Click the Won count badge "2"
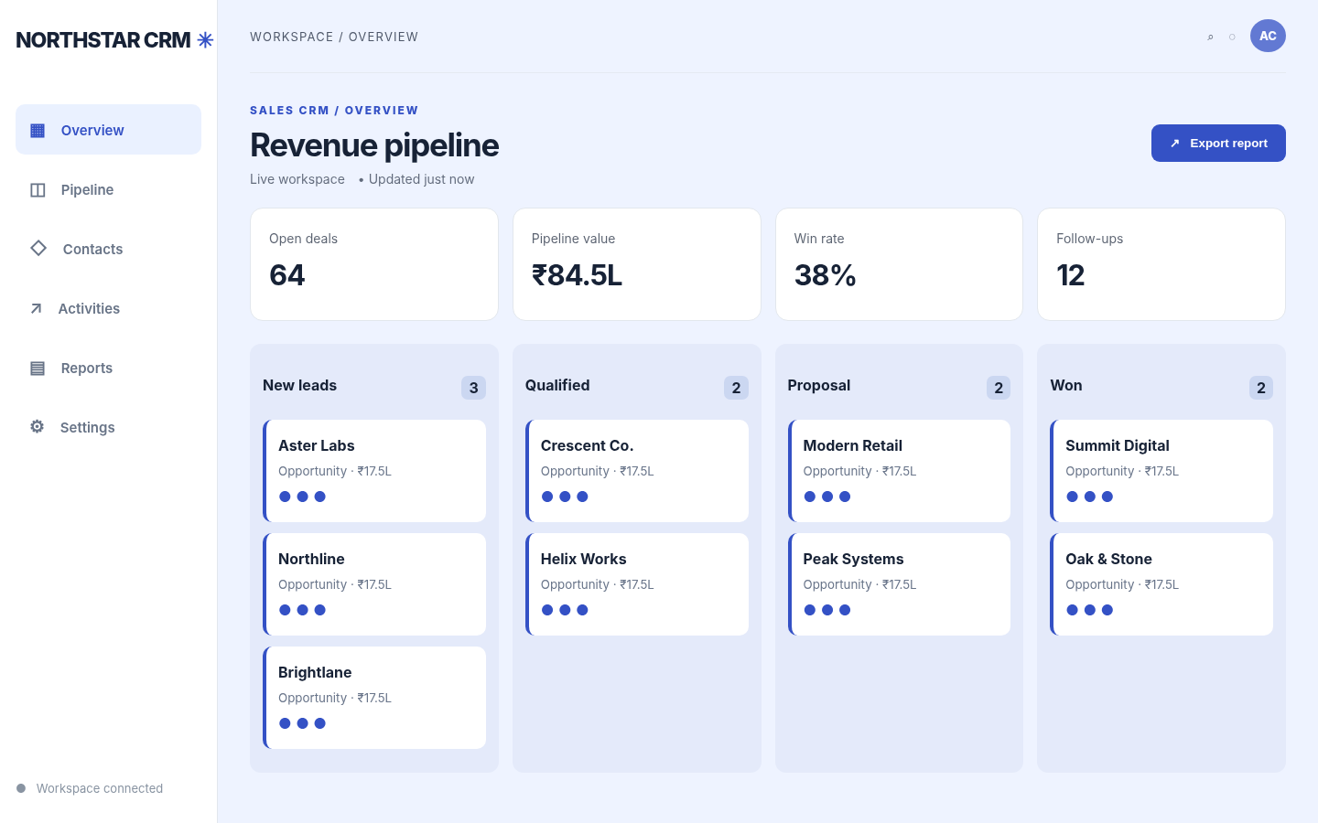Image resolution: width=1318 pixels, height=823 pixels. point(1261,388)
